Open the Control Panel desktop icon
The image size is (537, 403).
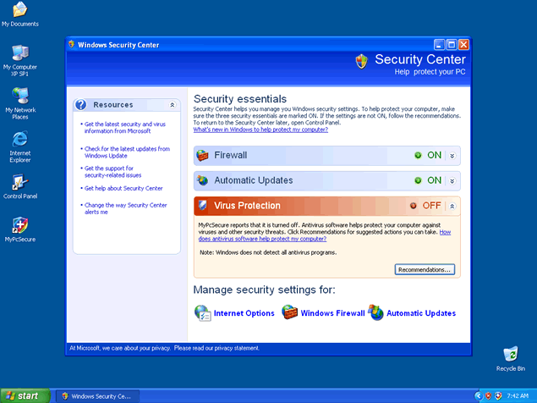[x=19, y=182]
